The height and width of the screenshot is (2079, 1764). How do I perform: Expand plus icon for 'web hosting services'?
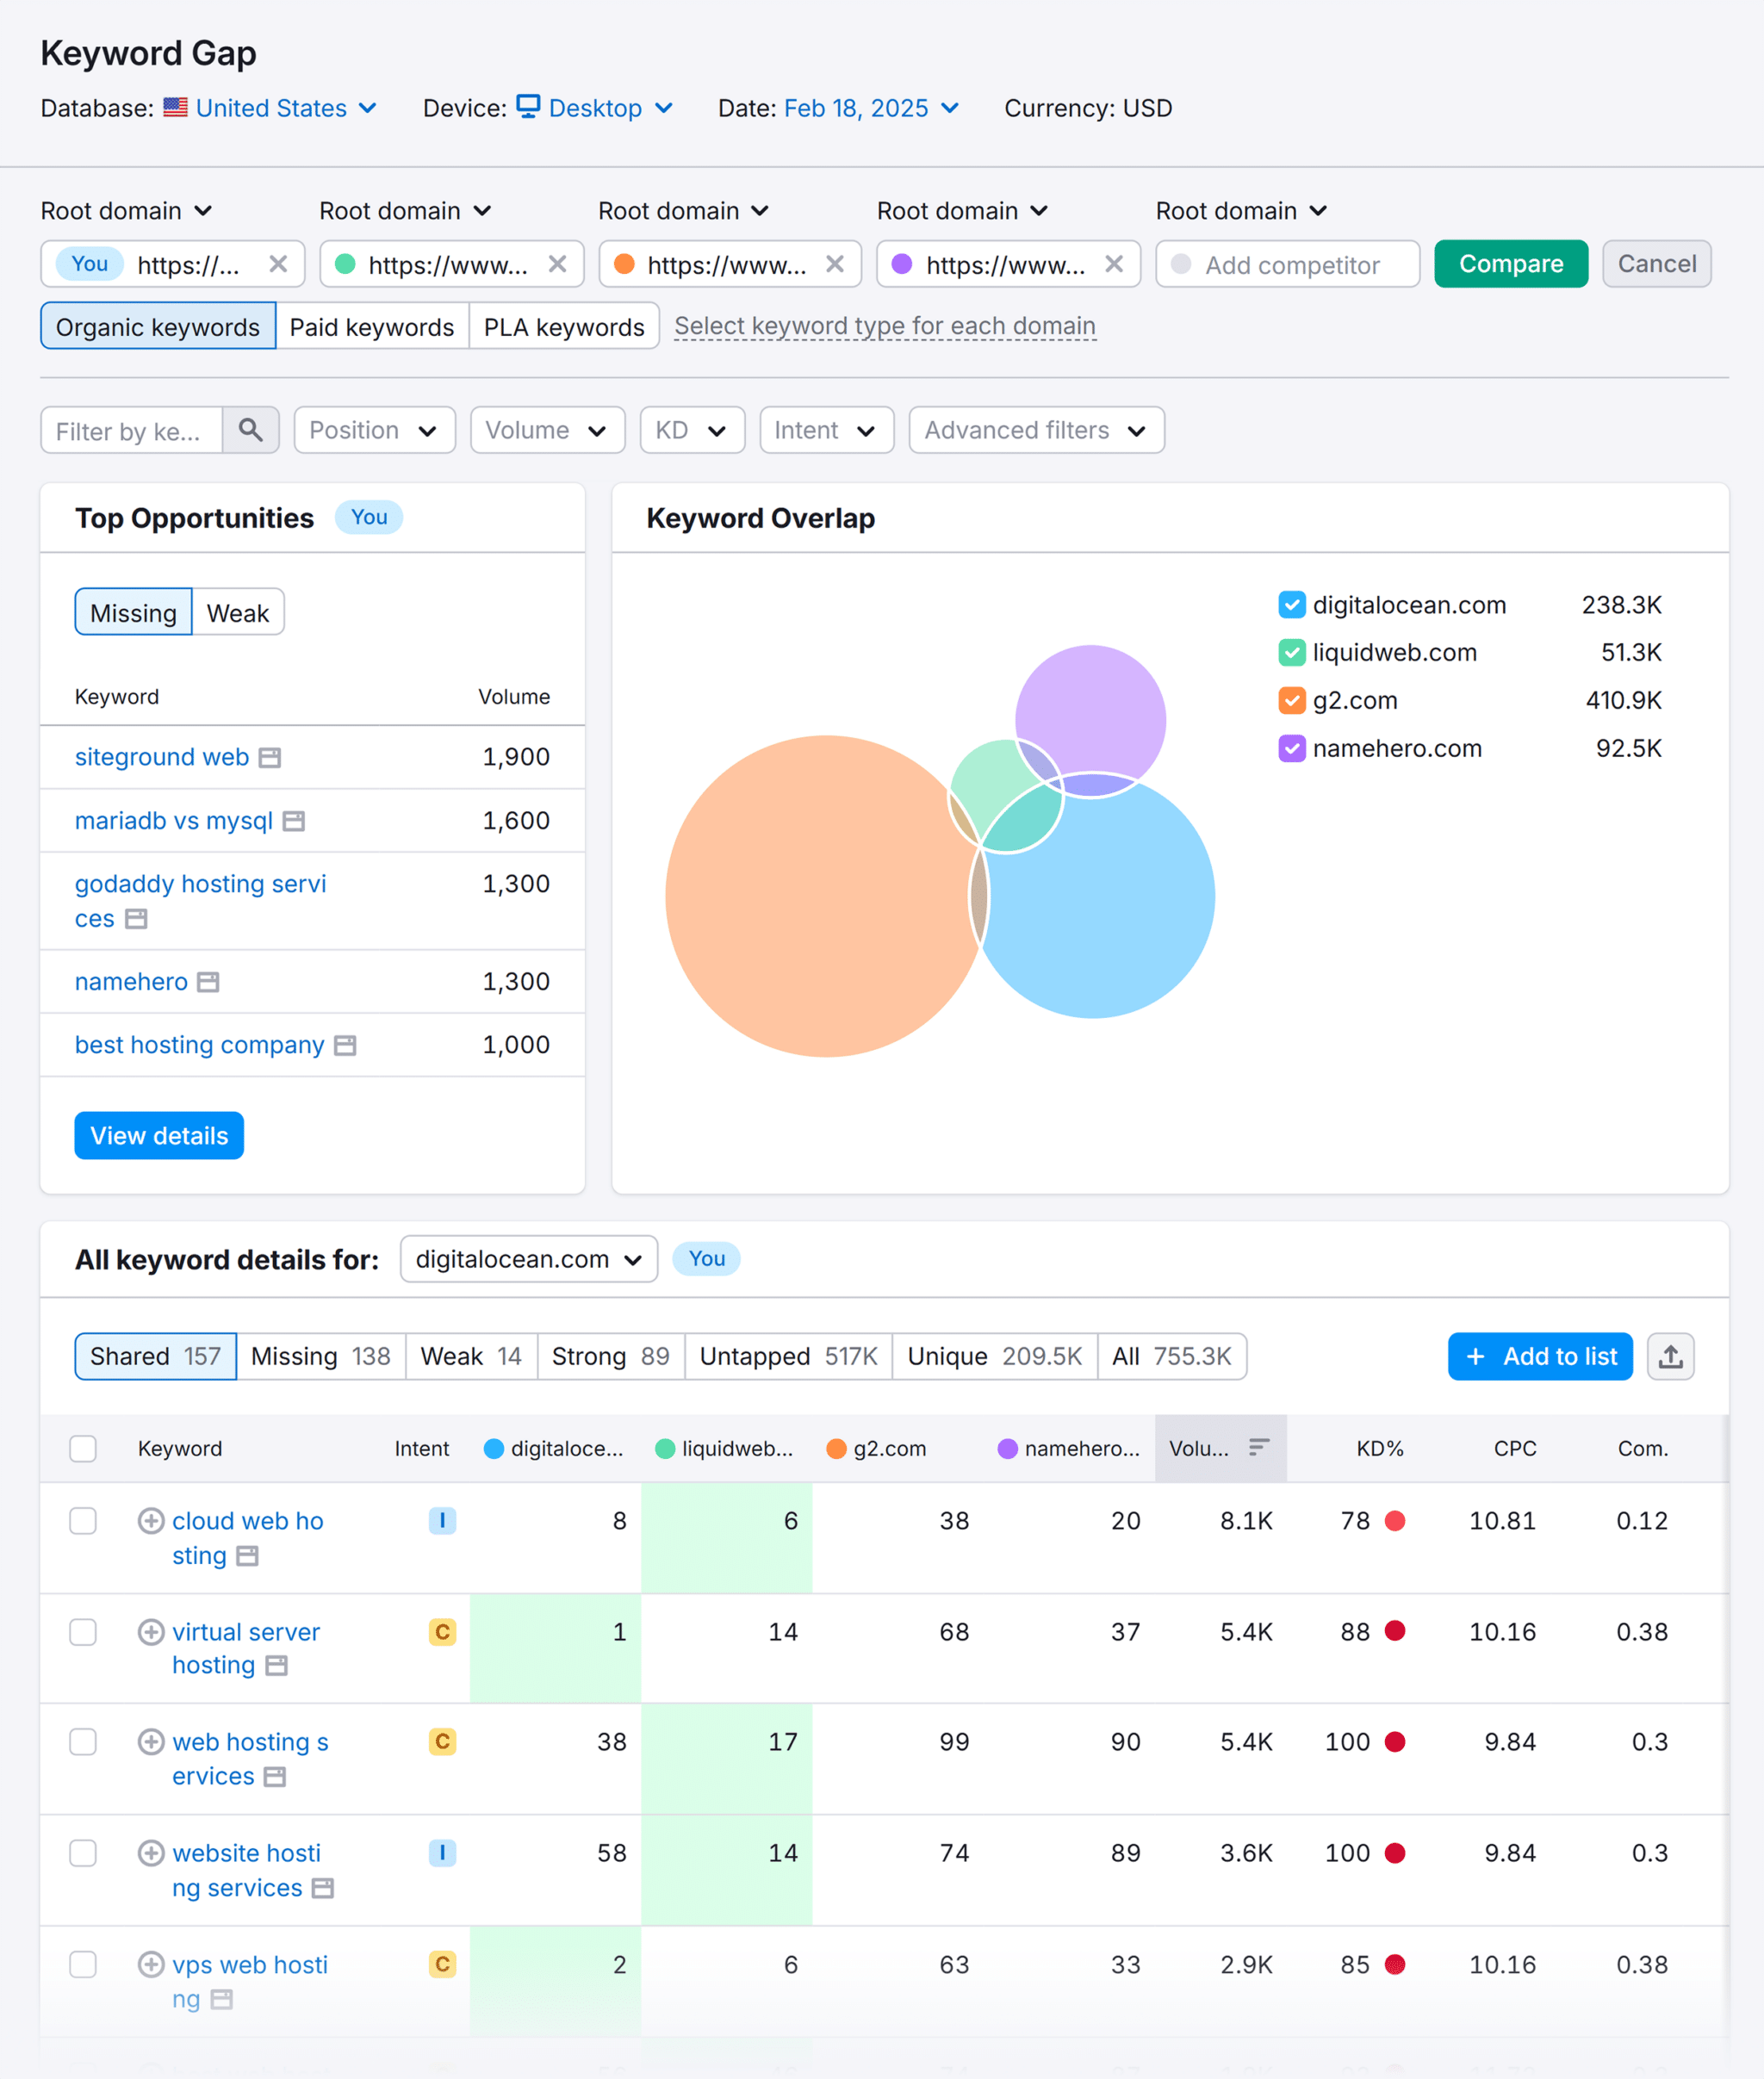[151, 1742]
